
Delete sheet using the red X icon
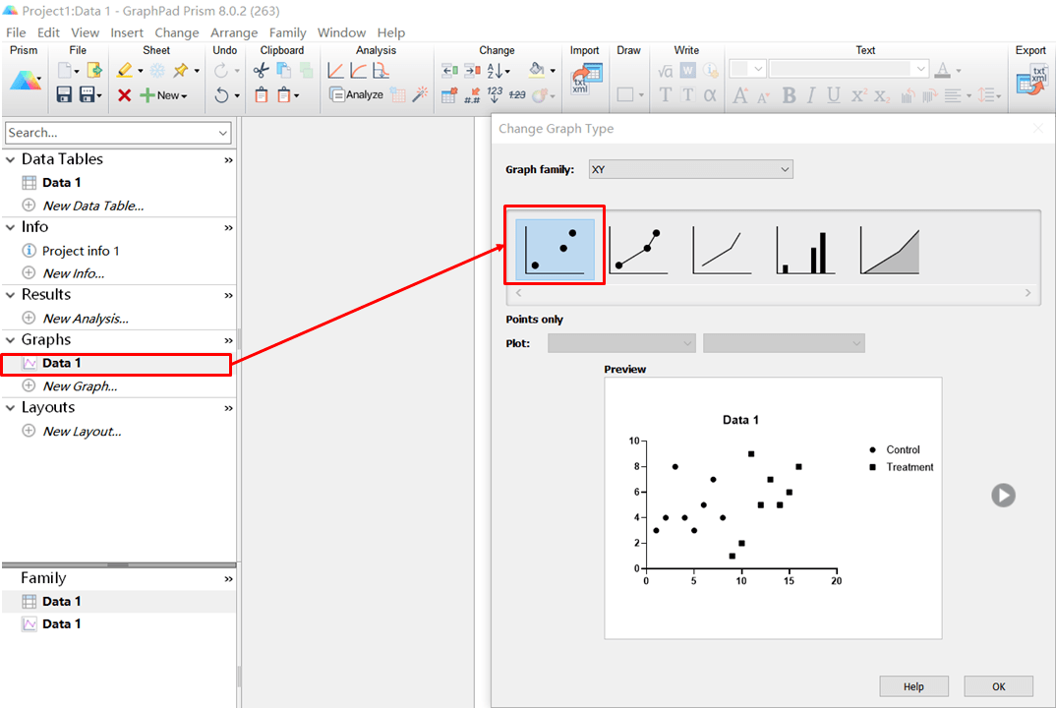click(125, 95)
